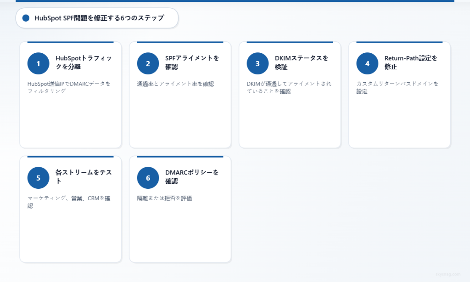The width and height of the screenshot is (470, 282).
Task: Click the description 'DKIMが通過してアライメントされていることを確認'
Action: (289, 87)
